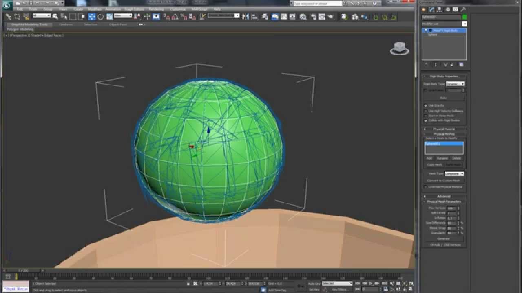Open the Rendering menu
This screenshot has width=522, height=293.
(156, 9)
